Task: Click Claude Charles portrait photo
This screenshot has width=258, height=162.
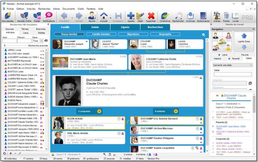Action: click(x=68, y=91)
